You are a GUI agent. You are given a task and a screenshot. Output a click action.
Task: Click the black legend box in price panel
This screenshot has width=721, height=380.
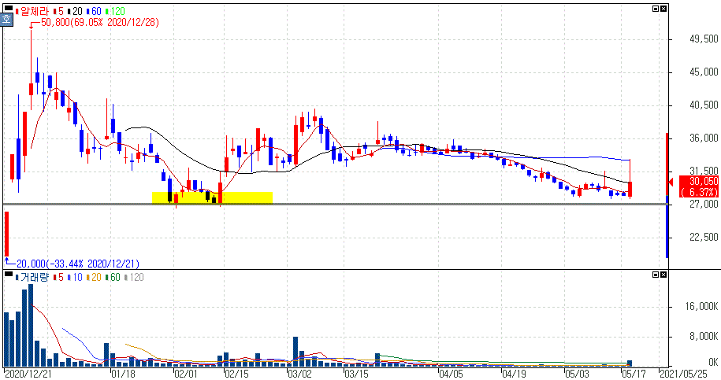[x=9, y=7]
